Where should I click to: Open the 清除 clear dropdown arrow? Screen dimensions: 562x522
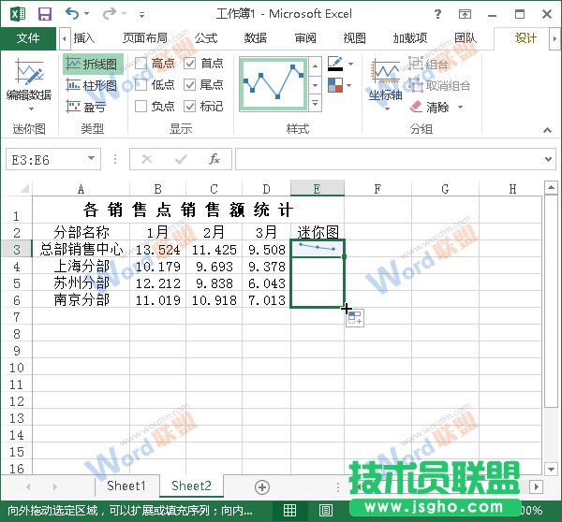pos(460,108)
